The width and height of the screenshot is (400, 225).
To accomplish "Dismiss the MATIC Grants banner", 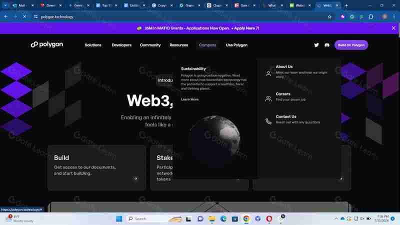I will 393,28.
